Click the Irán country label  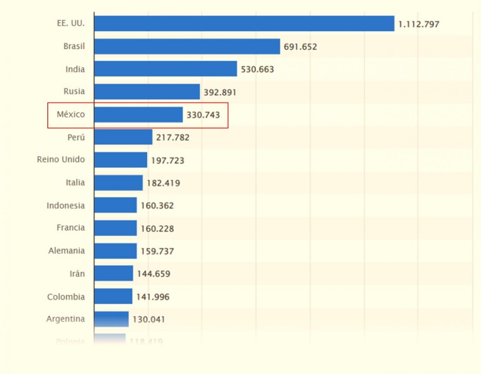point(77,274)
